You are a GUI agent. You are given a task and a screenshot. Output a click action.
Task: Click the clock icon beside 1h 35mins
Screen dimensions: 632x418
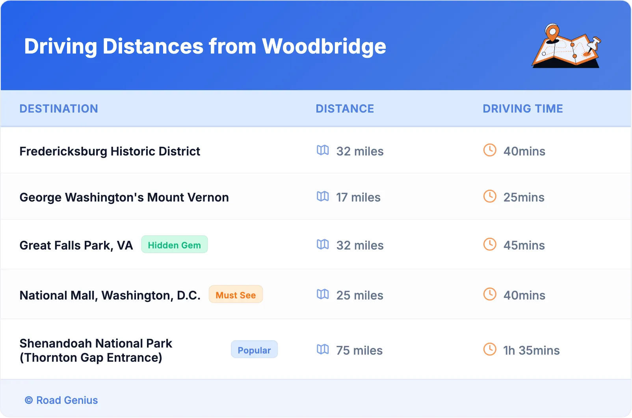[x=490, y=350]
